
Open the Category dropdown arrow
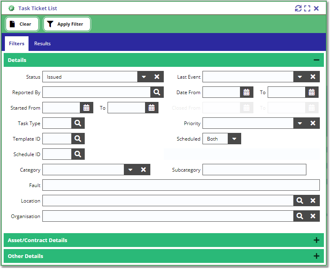tap(130, 170)
